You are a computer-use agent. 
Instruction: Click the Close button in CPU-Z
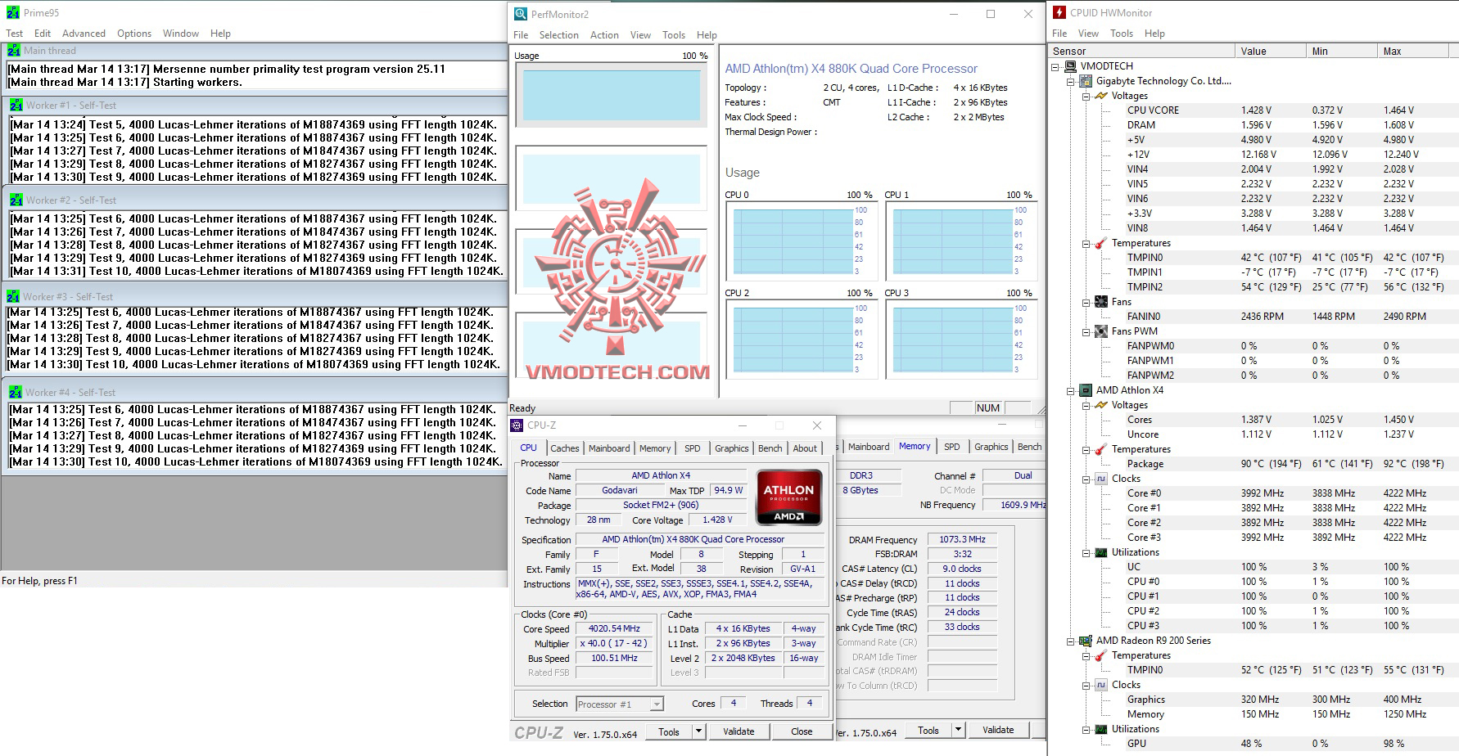pyautogui.click(x=802, y=731)
